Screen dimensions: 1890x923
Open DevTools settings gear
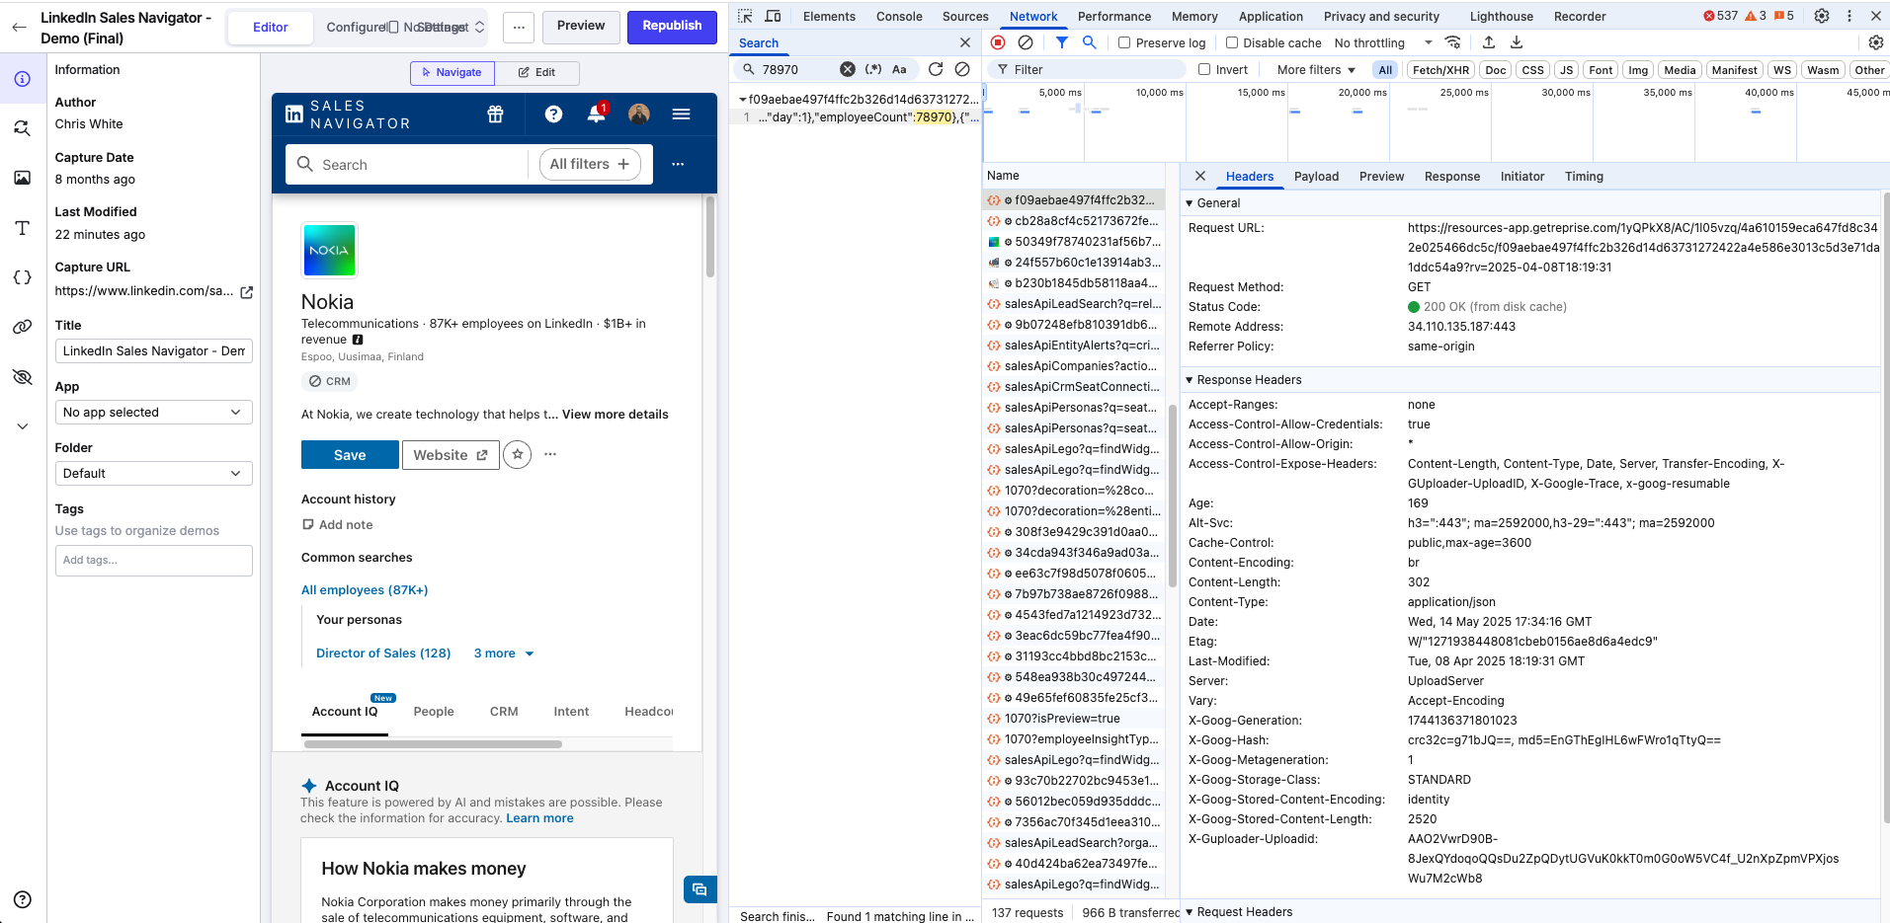pos(1822,16)
